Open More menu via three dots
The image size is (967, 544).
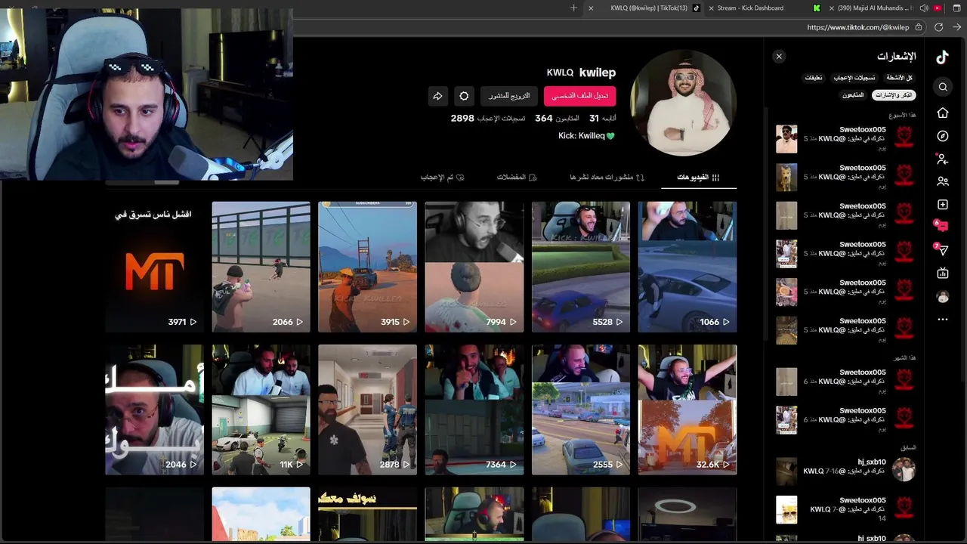coord(943,320)
